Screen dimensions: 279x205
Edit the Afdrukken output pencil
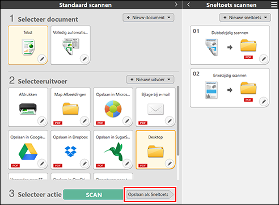point(42,120)
